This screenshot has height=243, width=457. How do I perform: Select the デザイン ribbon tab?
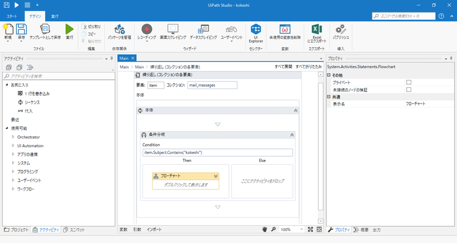(35, 17)
